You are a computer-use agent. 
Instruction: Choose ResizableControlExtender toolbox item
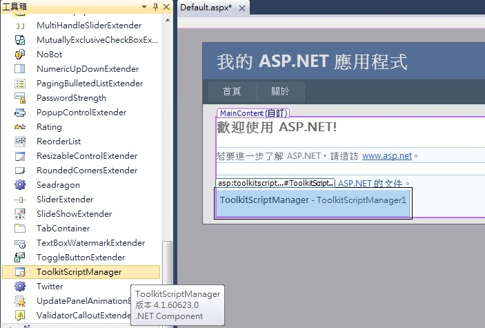pyautogui.click(x=87, y=156)
